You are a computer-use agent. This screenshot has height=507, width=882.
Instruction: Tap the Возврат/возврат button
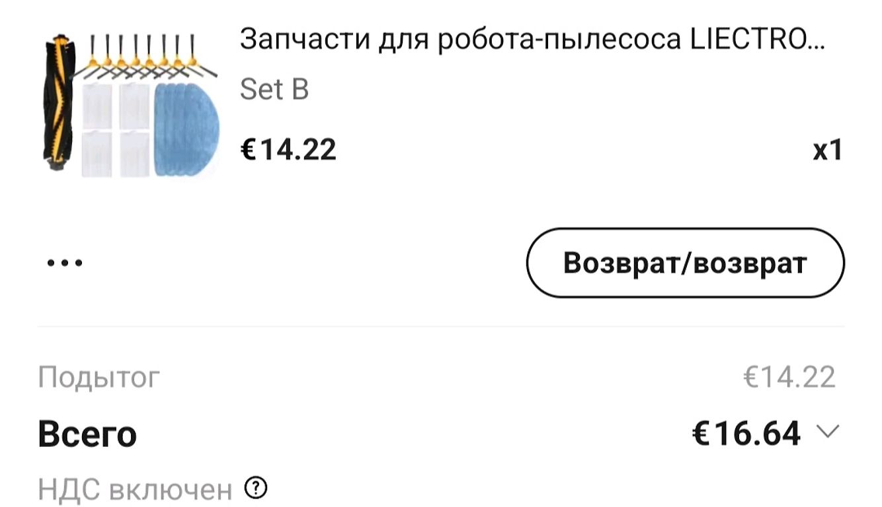point(685,263)
